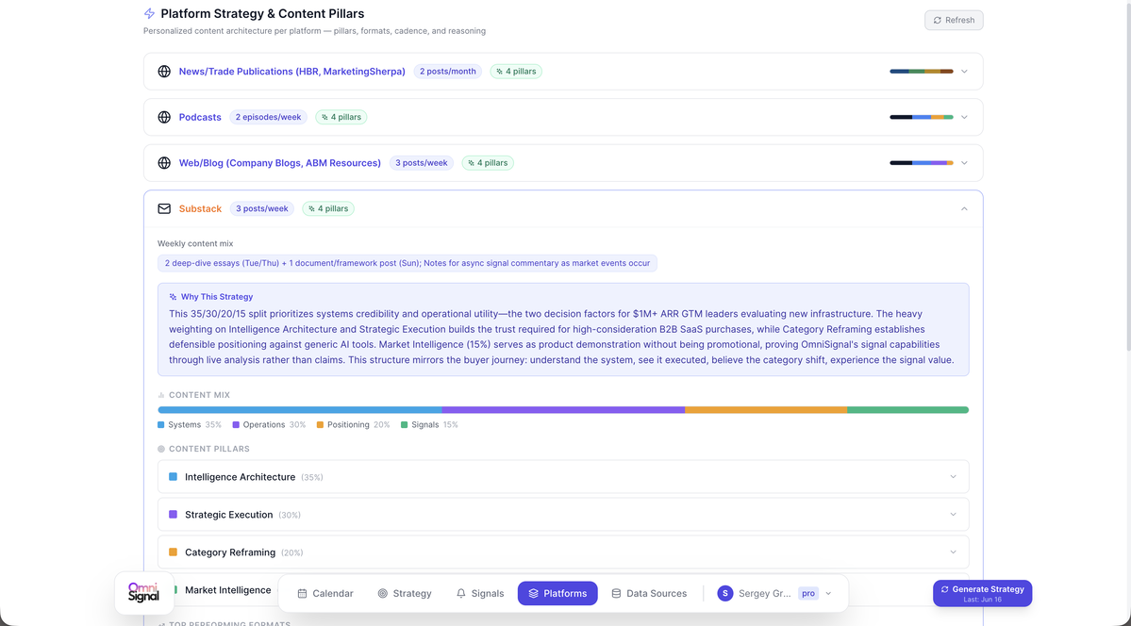The width and height of the screenshot is (1131, 626).
Task: Click the orange Positioning segment of content mix bar
Action: coord(766,410)
